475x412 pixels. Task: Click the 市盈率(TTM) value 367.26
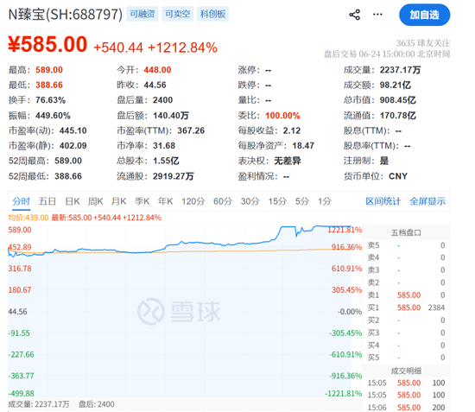coord(191,130)
